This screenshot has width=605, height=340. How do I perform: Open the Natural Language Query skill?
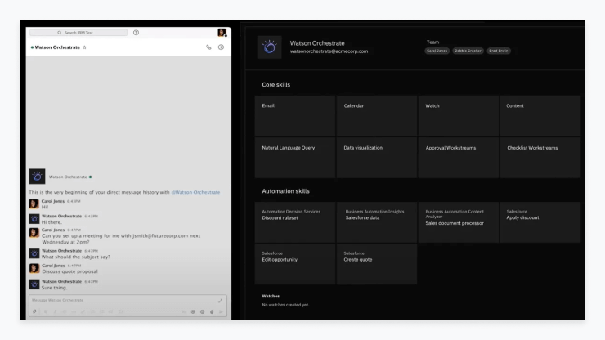click(x=295, y=158)
